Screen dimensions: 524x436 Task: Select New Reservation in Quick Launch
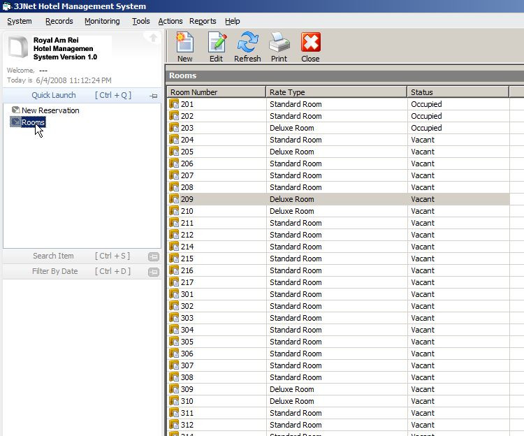(x=50, y=110)
